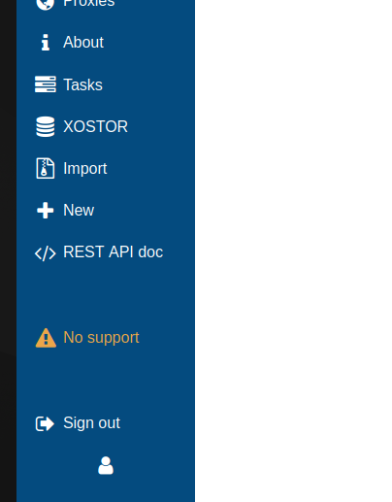Image resolution: width=392 pixels, height=502 pixels.
Task: Click the blank white content area
Action: (293, 251)
